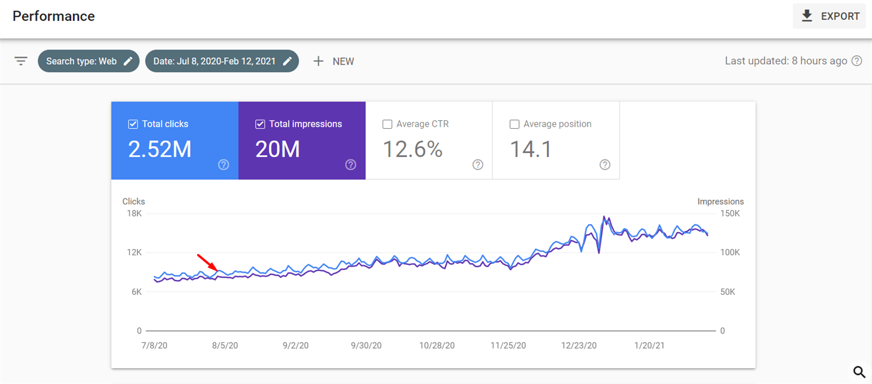Enable the Average CTR checkbox

pos(387,124)
